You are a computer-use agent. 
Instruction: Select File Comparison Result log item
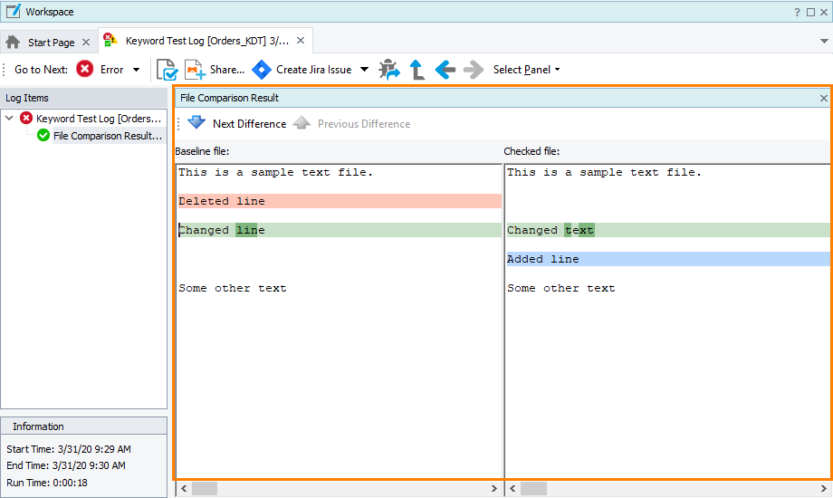point(108,136)
